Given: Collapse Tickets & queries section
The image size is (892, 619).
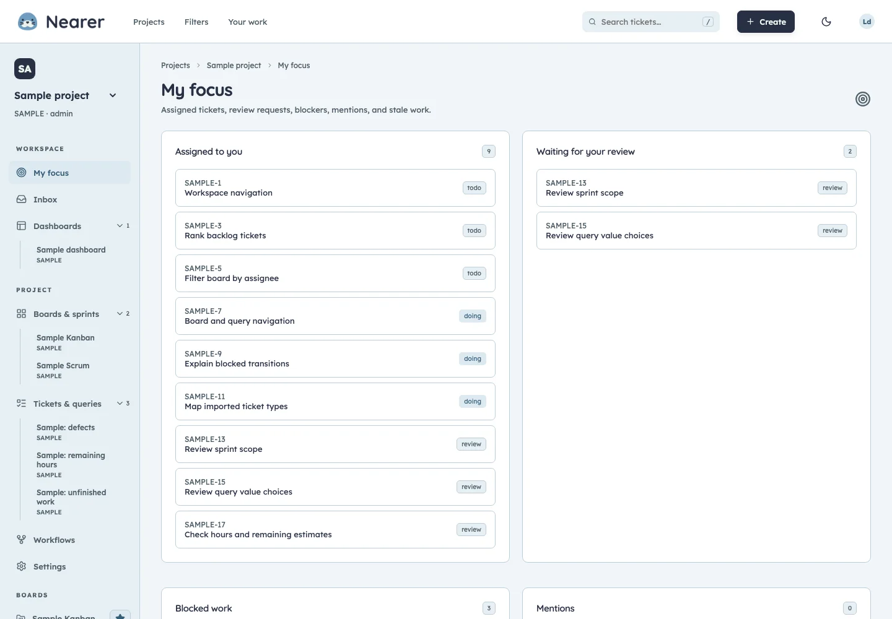Looking at the screenshot, I should pos(123,404).
